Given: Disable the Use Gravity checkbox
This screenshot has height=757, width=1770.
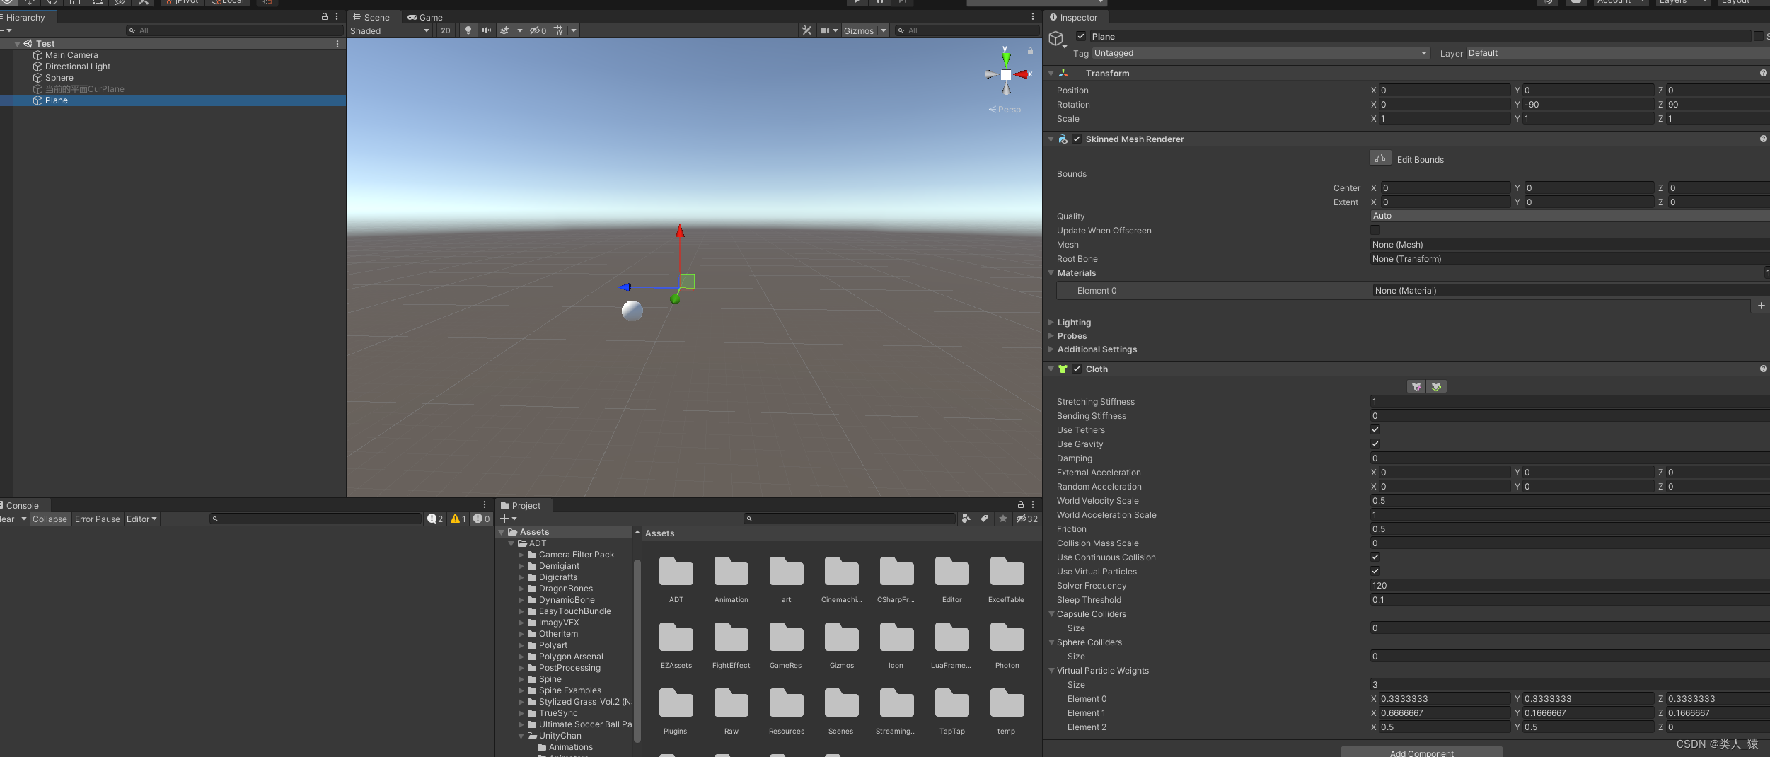Looking at the screenshot, I should tap(1375, 444).
